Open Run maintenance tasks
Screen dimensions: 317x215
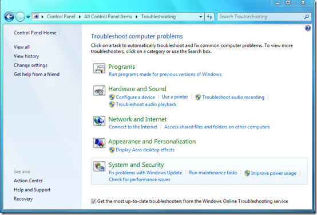pos(213,173)
